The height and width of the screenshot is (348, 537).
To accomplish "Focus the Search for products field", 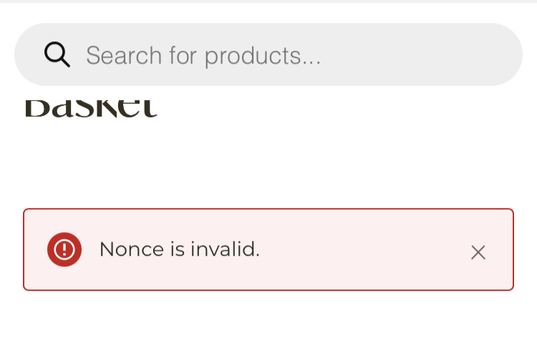I will tap(286, 55).
